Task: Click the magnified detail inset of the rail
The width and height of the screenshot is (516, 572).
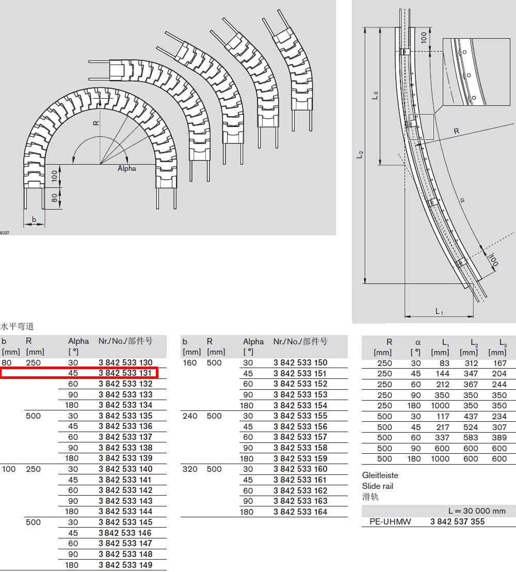Action: [476, 72]
